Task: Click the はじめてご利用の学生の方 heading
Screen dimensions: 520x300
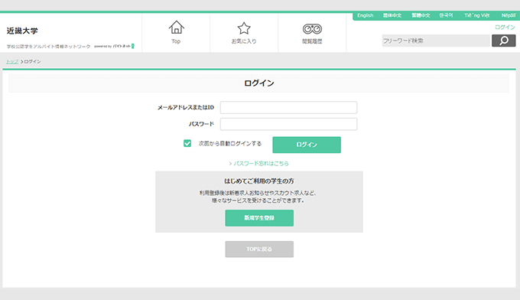Action: [x=259, y=181]
